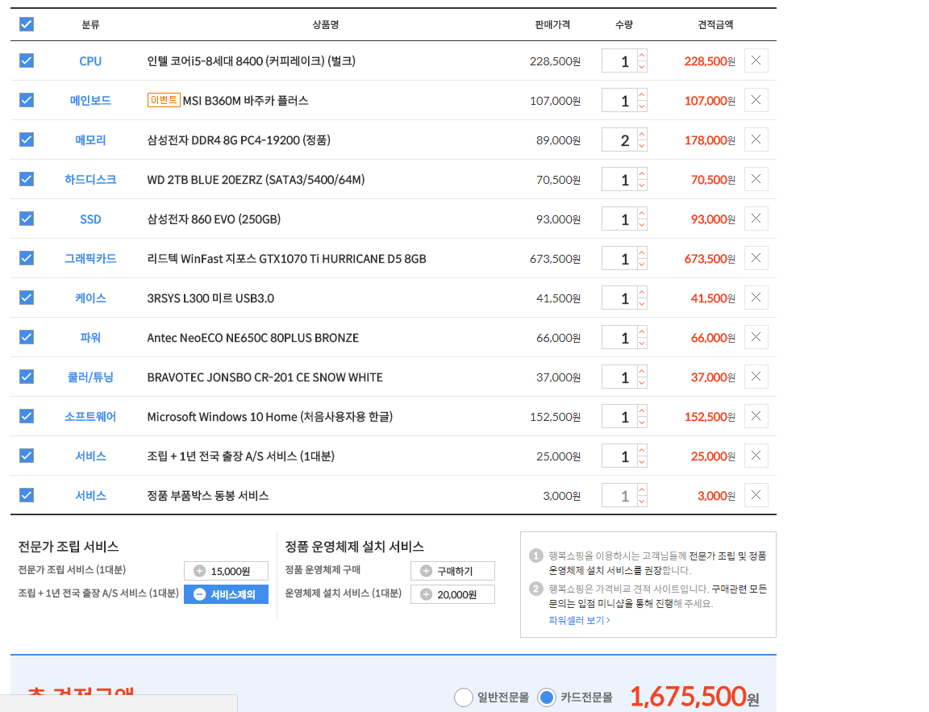The width and height of the screenshot is (929, 712).
Task: Remove the CPU item with X icon
Action: (x=756, y=60)
